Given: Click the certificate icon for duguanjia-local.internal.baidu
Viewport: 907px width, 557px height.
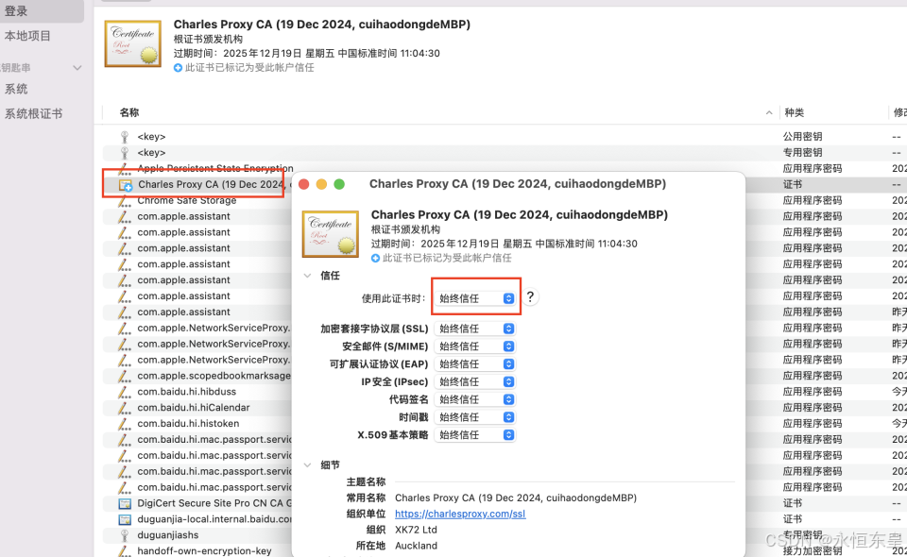Looking at the screenshot, I should tap(125, 519).
